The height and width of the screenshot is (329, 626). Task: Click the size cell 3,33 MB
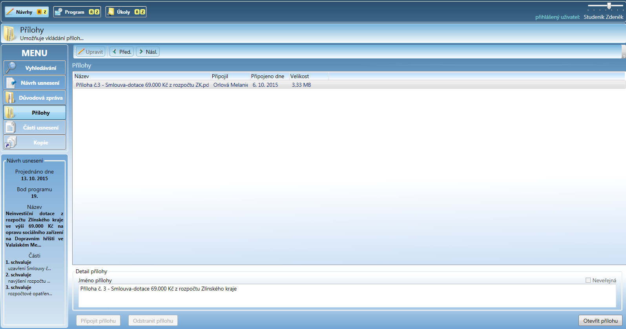coord(301,85)
